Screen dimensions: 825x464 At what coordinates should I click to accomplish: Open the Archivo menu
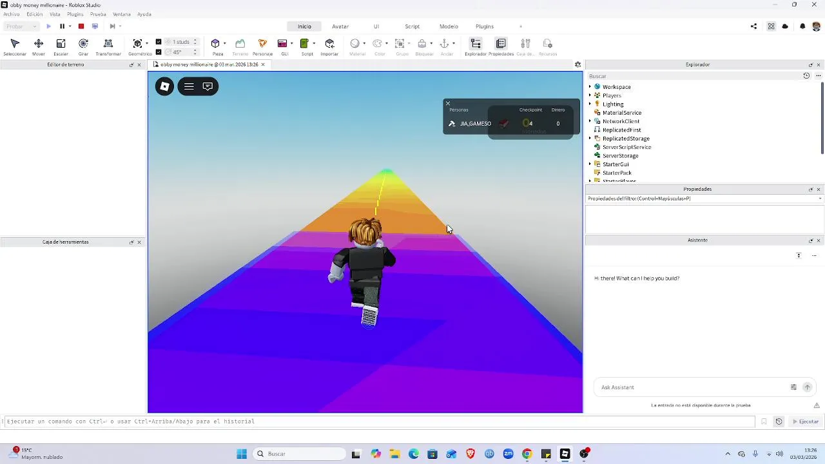pos(11,14)
